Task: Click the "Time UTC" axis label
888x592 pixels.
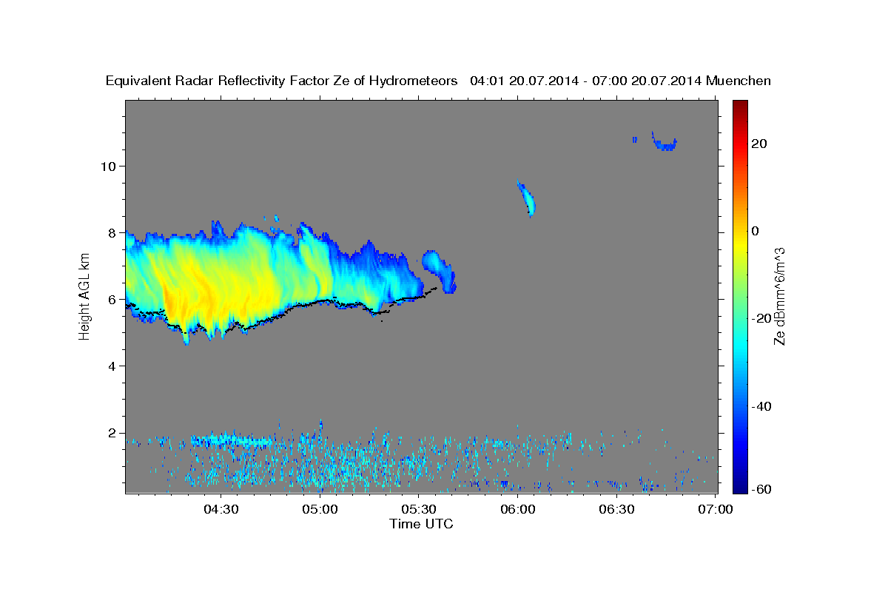Action: [x=421, y=524]
